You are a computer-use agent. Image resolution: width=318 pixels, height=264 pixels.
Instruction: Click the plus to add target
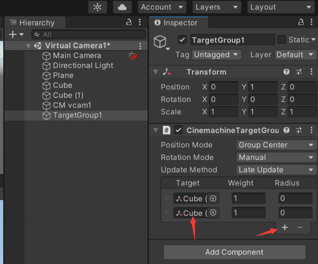[x=285, y=227]
